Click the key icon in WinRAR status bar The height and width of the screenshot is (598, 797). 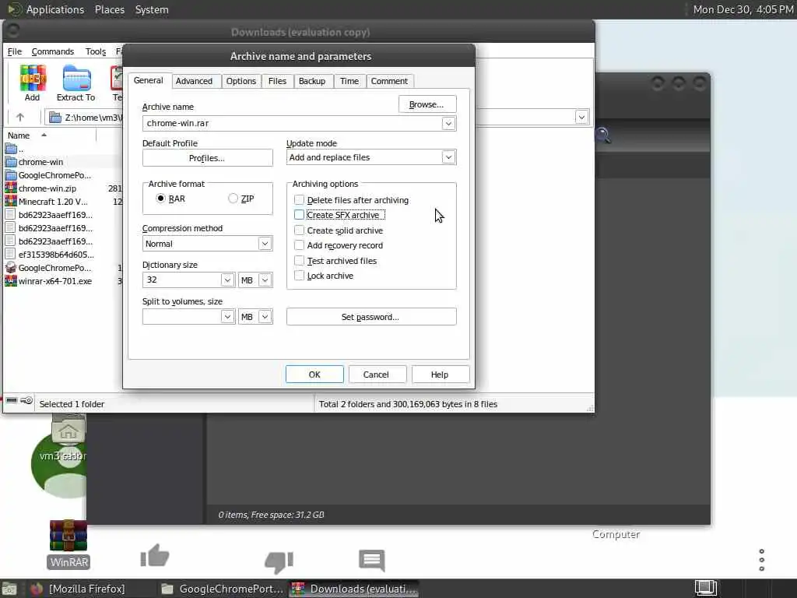coord(27,401)
